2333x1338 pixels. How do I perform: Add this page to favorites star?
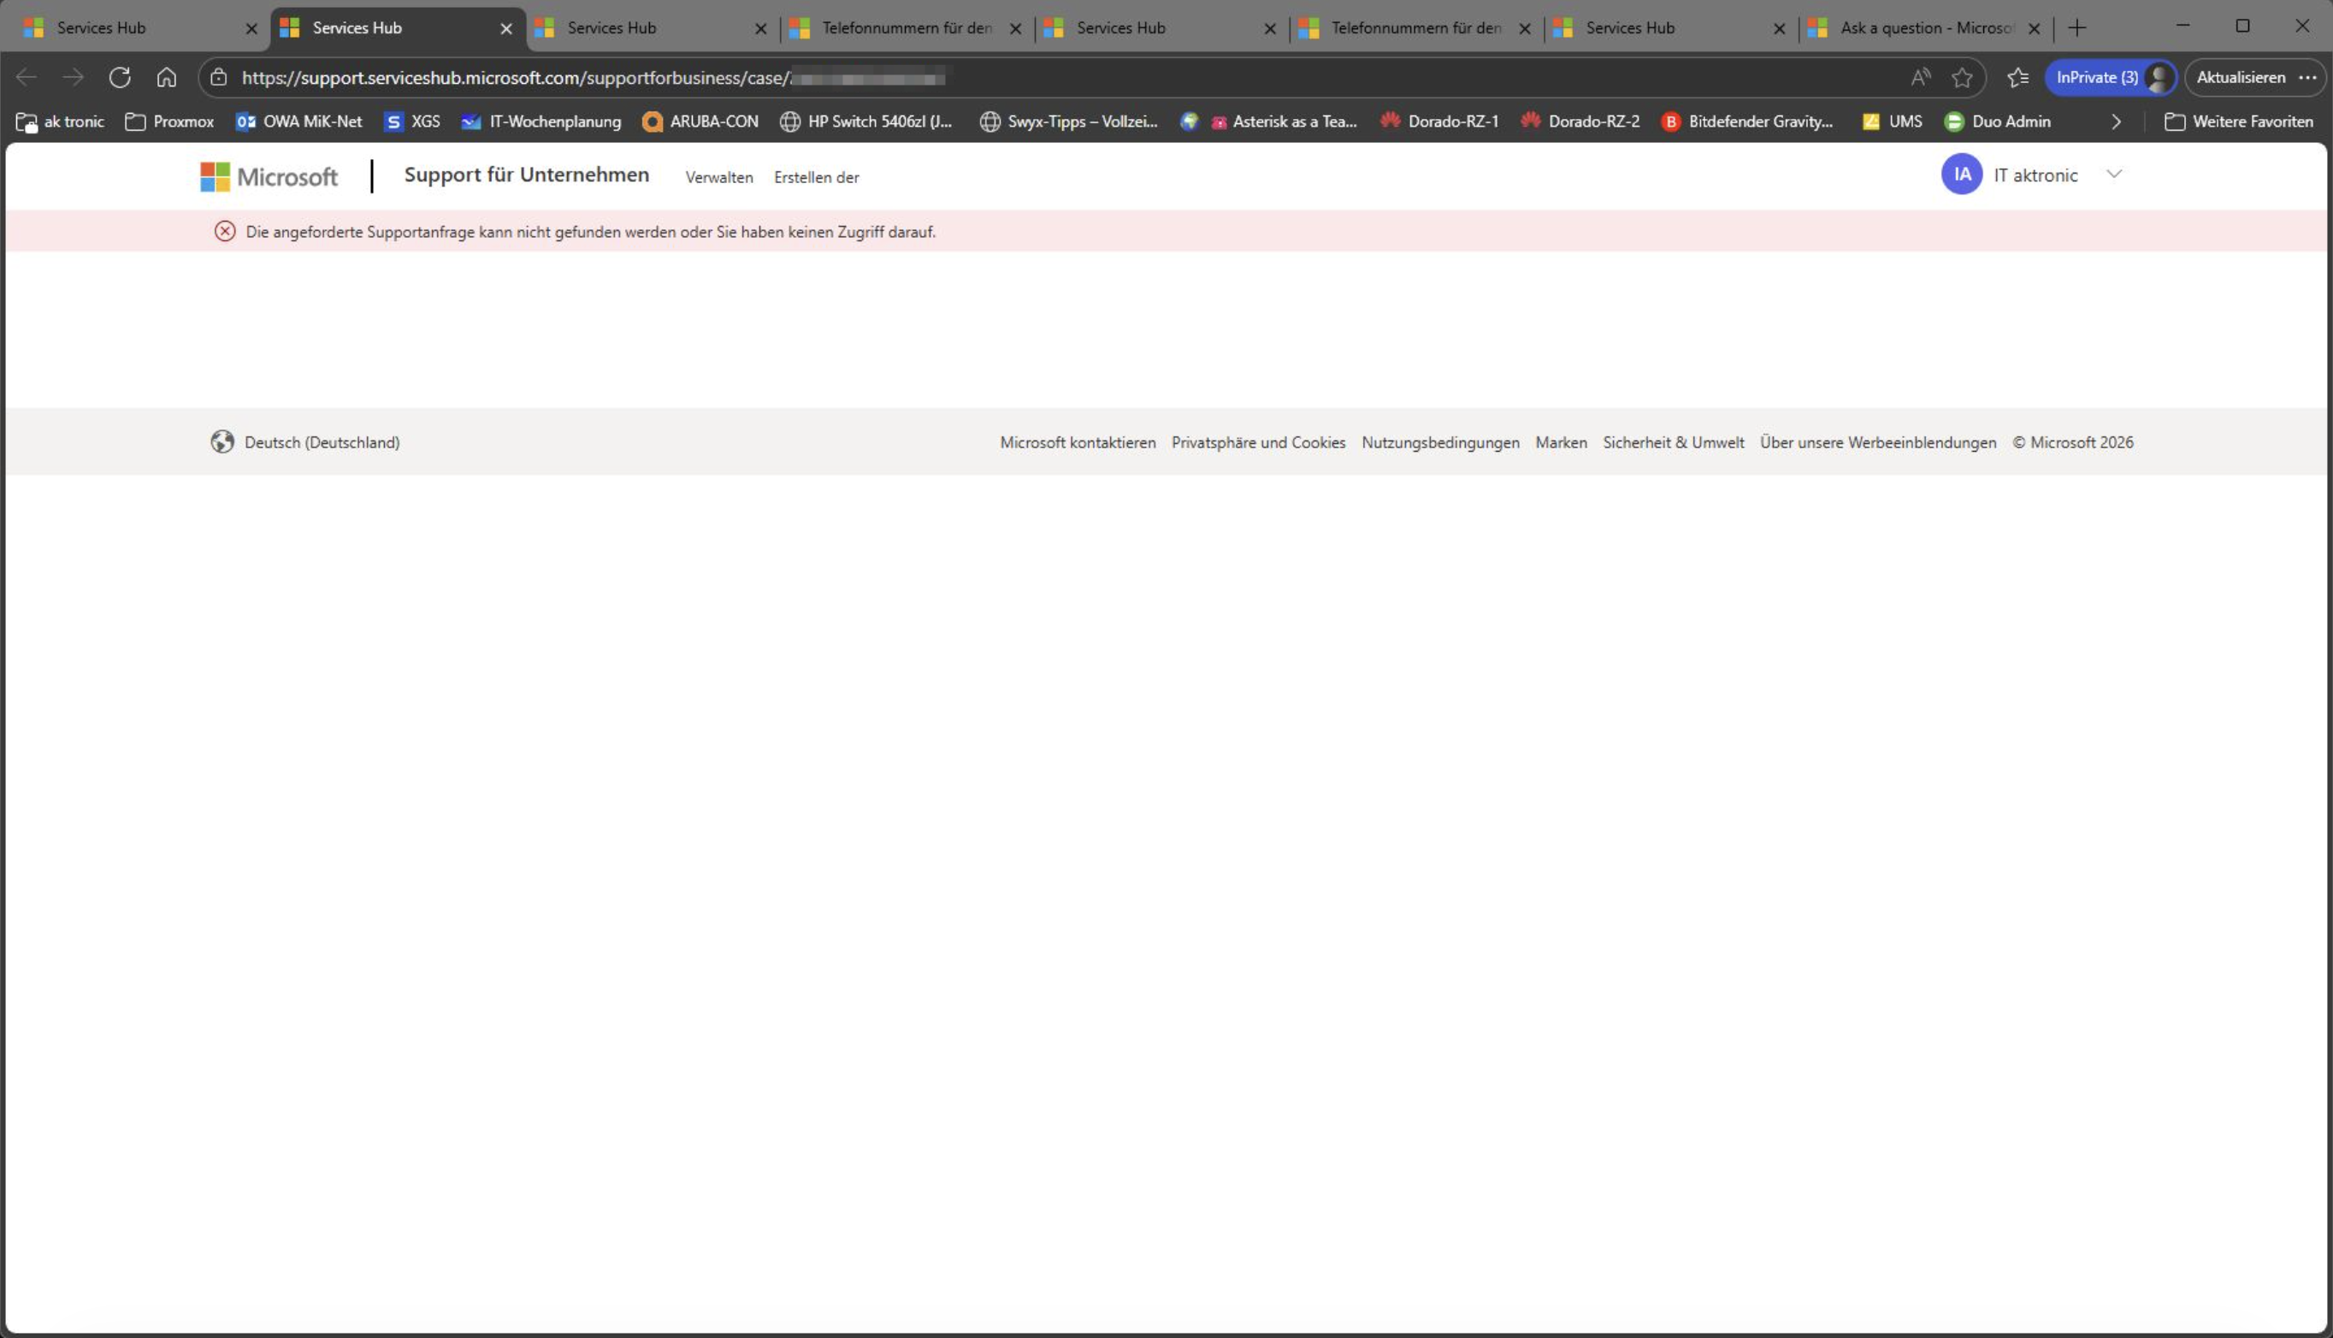pos(1962,77)
